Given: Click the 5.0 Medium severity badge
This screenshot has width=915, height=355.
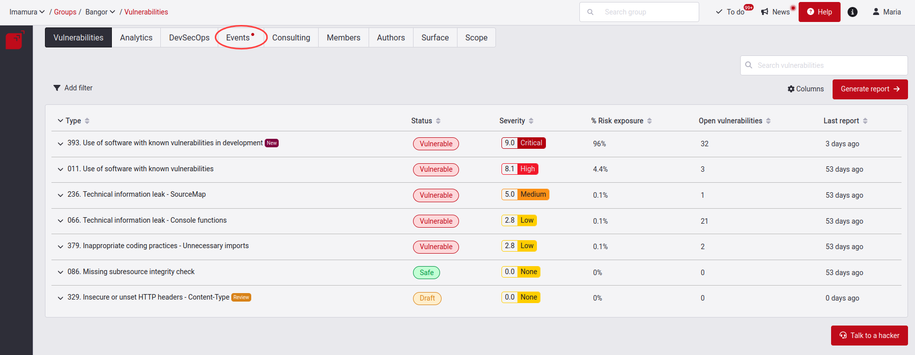Looking at the screenshot, I should 525,194.
